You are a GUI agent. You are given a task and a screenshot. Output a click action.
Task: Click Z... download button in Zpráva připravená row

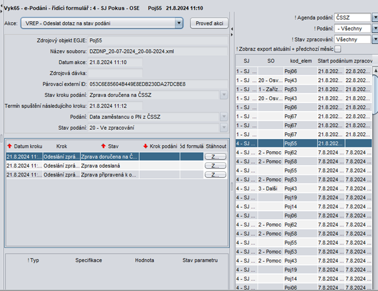click(215, 175)
